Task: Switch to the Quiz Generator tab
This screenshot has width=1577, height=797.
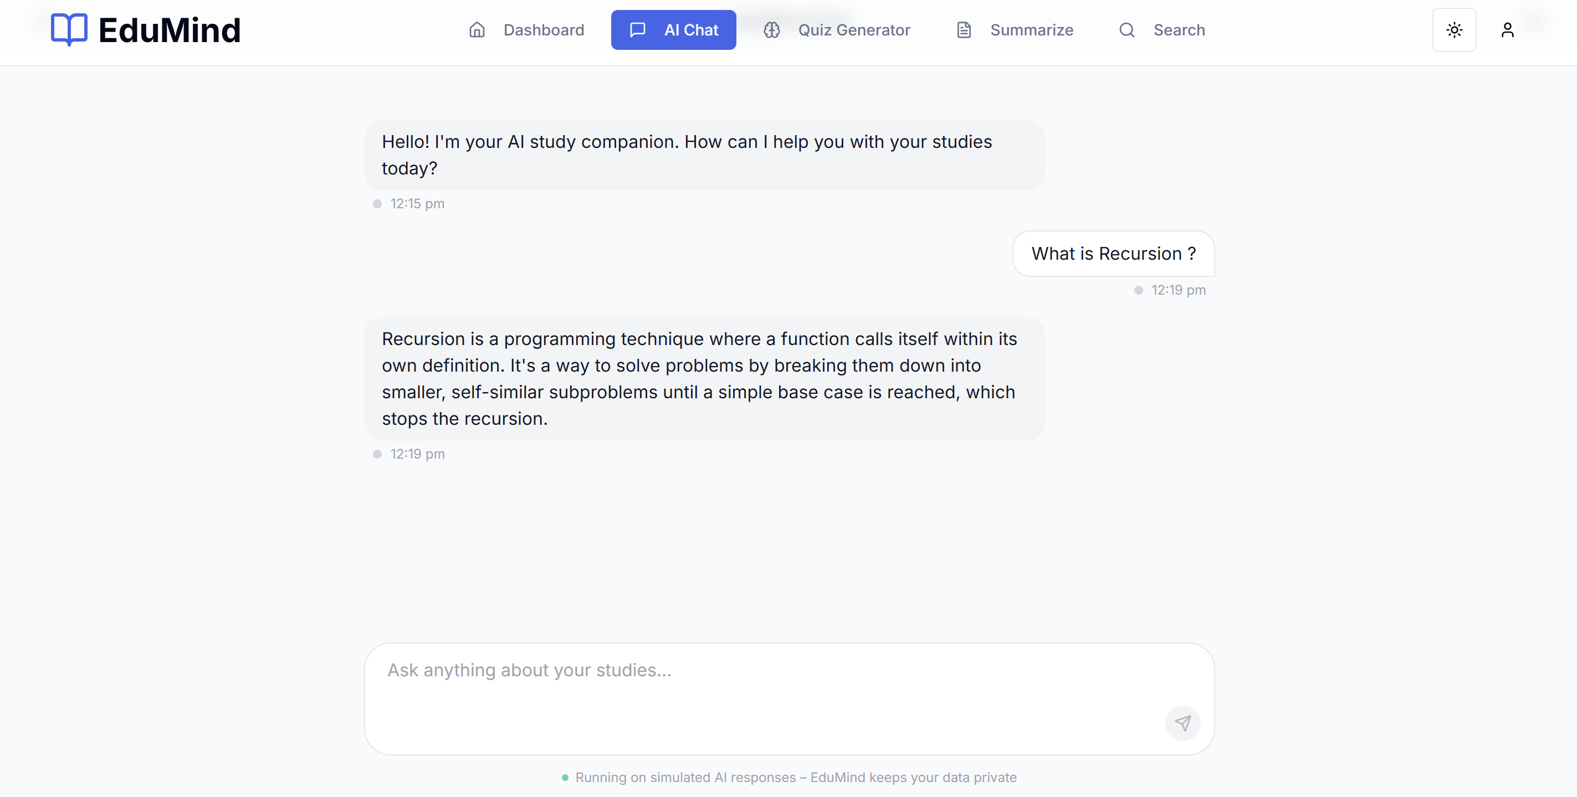Action: click(x=853, y=30)
